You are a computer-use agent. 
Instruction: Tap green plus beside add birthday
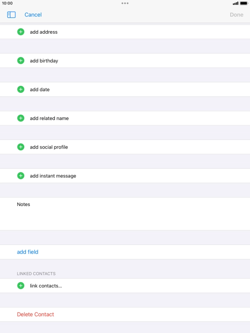(21, 60)
